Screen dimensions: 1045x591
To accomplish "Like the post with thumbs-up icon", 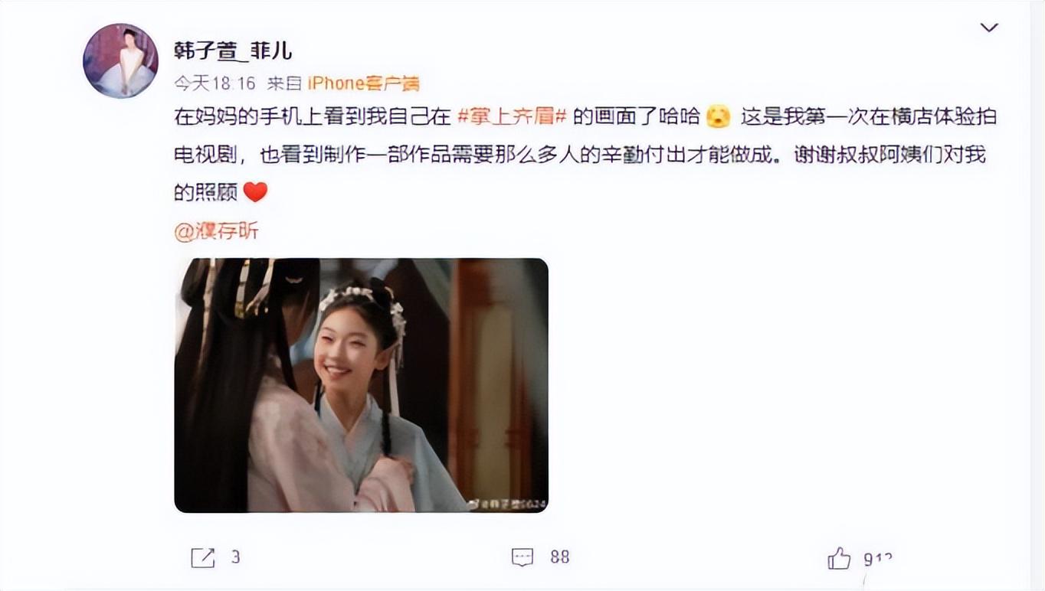I will pos(839,558).
